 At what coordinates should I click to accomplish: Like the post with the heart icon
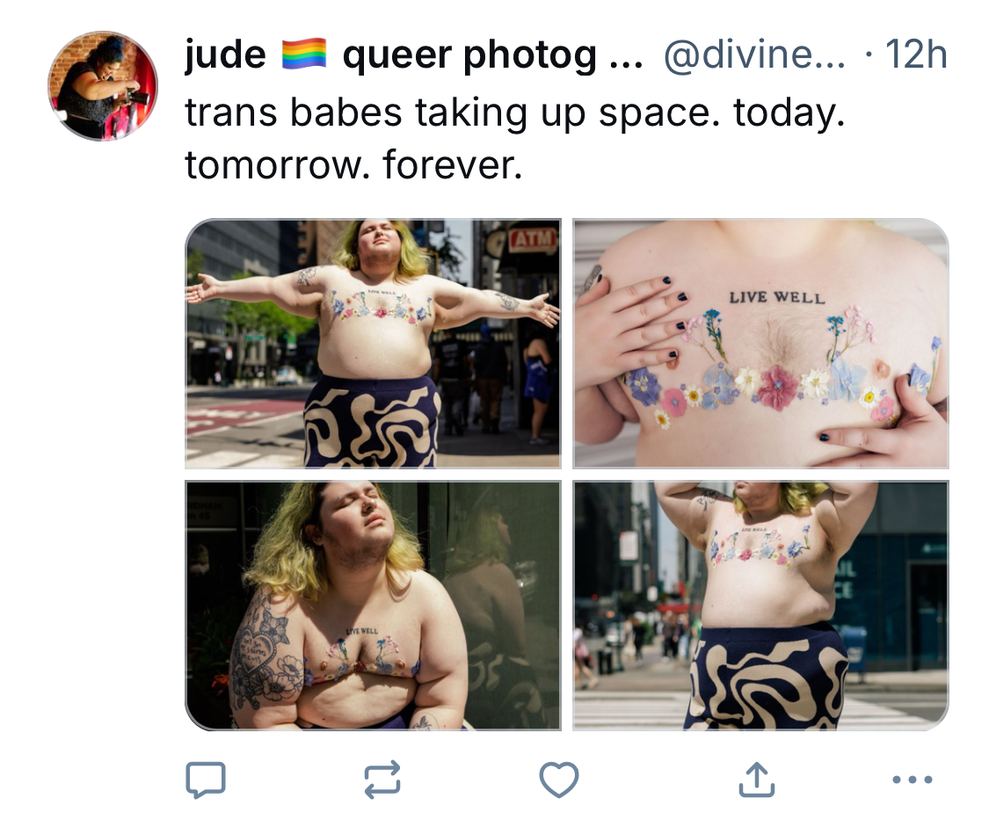pyautogui.click(x=559, y=780)
